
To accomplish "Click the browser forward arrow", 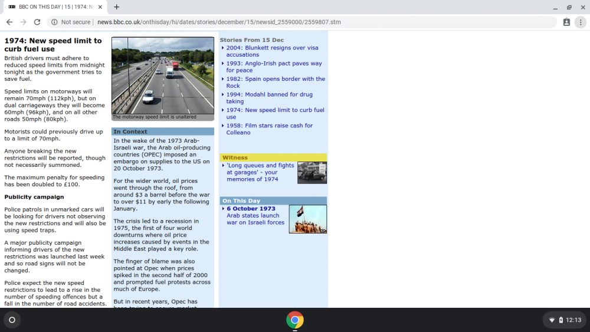I will [x=24, y=22].
